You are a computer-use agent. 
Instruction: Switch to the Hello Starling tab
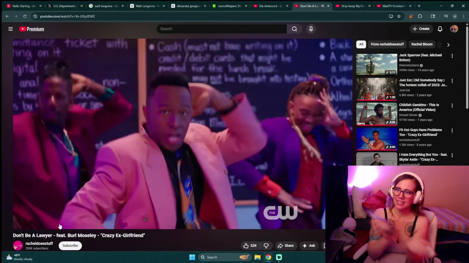(24, 6)
